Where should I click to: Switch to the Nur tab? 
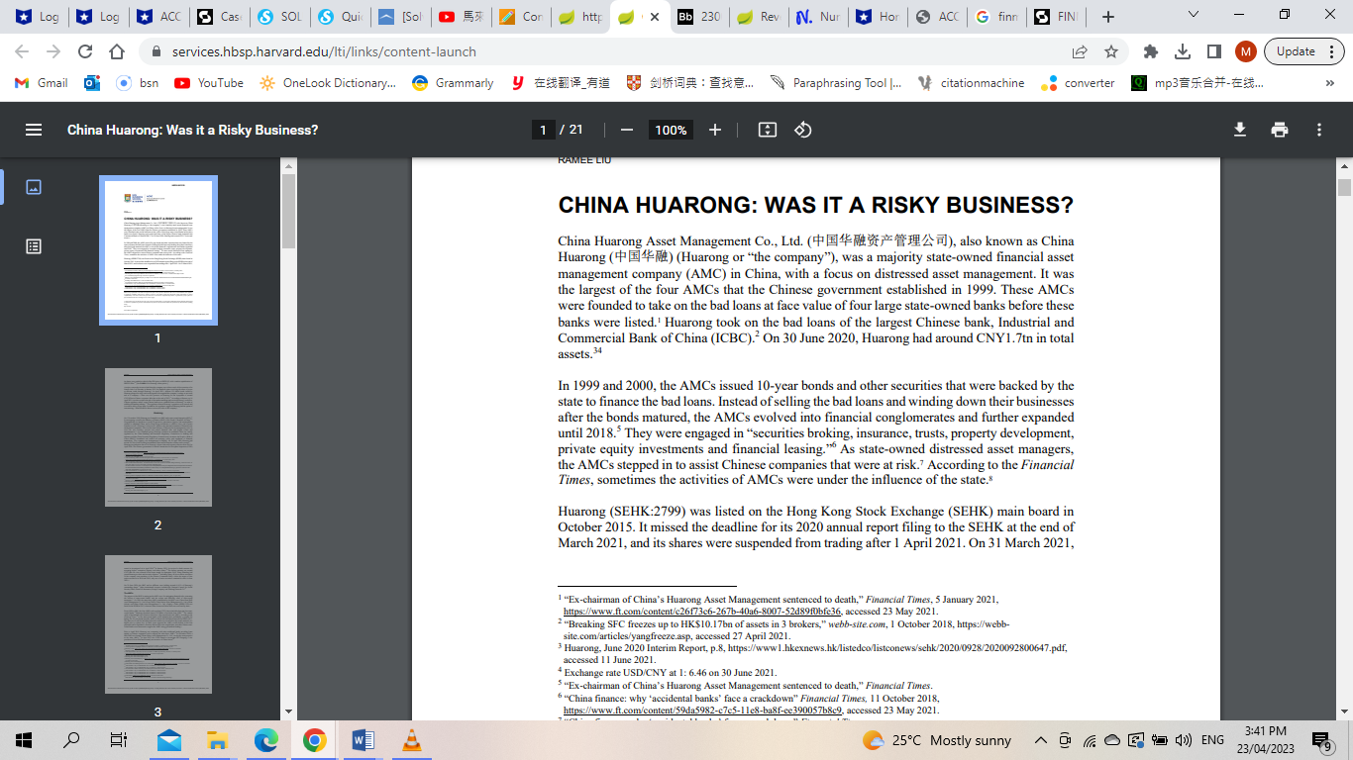click(x=819, y=17)
